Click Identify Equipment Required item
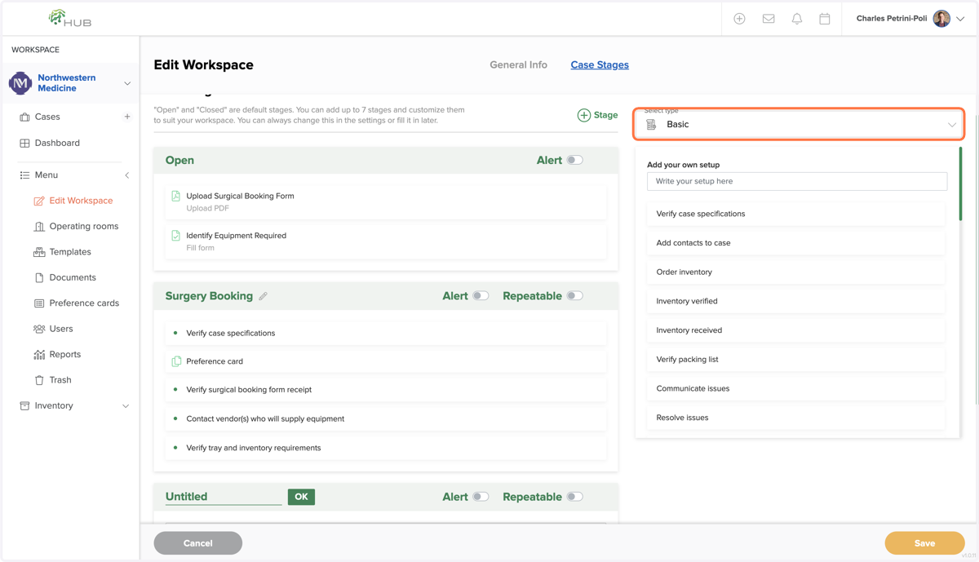979x562 pixels. [386, 241]
